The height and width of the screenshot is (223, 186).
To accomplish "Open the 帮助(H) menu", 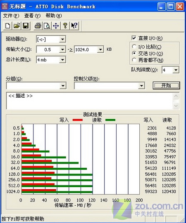I will click(x=54, y=16).
